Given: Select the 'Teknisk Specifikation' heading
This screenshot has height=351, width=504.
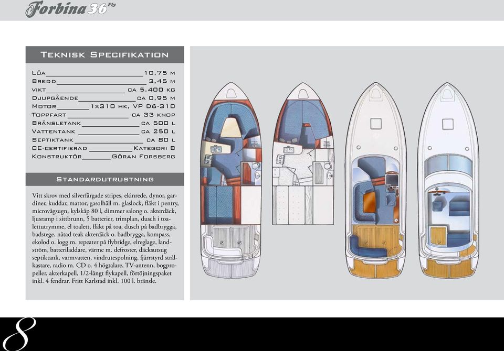Looking at the screenshot, I should click(105, 55).
